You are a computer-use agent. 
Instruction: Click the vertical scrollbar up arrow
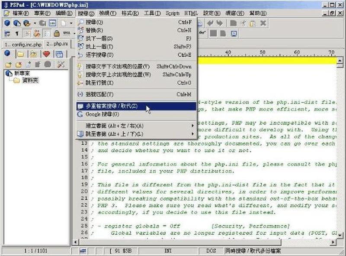[x=340, y=60]
